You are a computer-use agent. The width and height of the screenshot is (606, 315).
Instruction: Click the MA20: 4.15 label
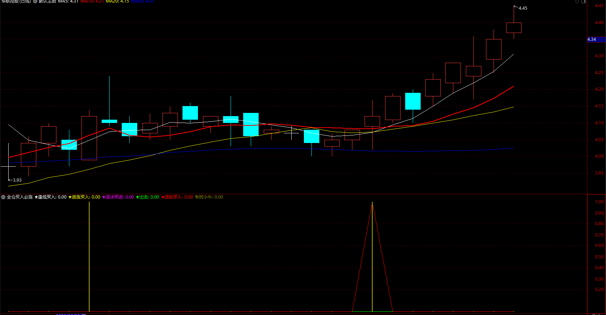[117, 1]
